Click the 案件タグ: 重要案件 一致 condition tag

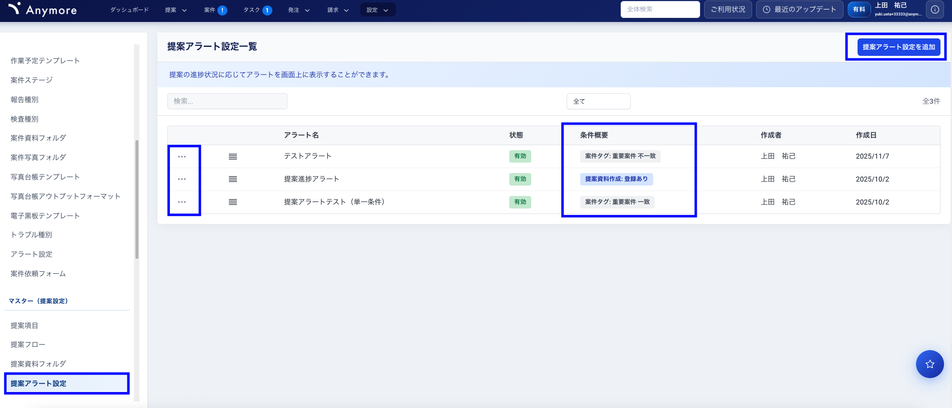(x=617, y=202)
